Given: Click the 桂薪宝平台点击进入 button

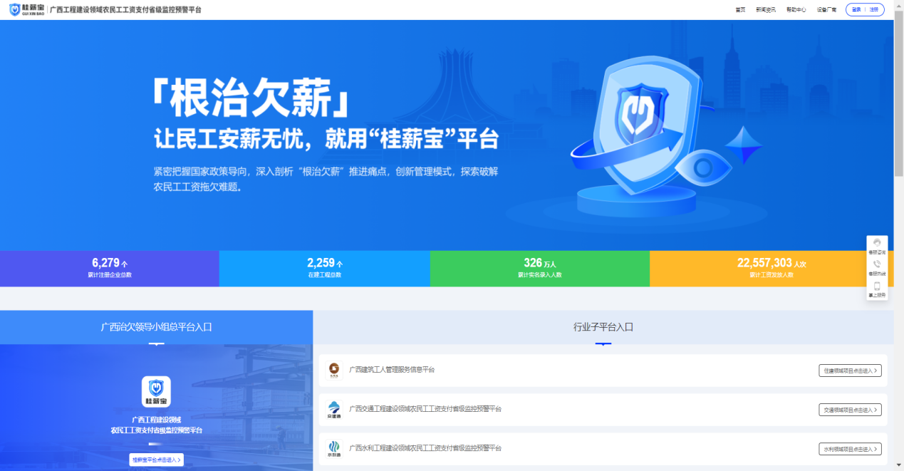Looking at the screenshot, I should click(x=156, y=459).
